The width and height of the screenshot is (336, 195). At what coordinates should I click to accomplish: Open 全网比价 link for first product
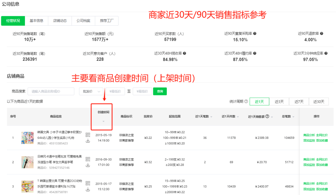tap(322, 135)
